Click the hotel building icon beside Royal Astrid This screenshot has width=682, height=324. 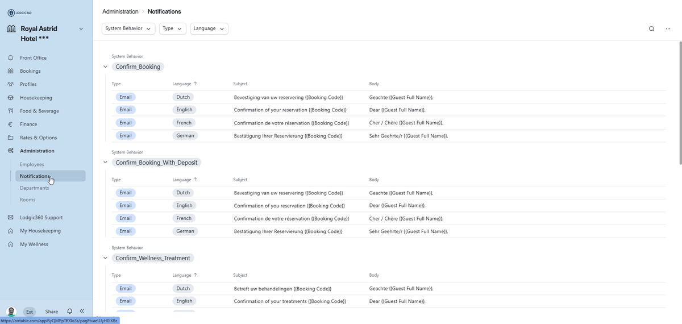(11, 29)
